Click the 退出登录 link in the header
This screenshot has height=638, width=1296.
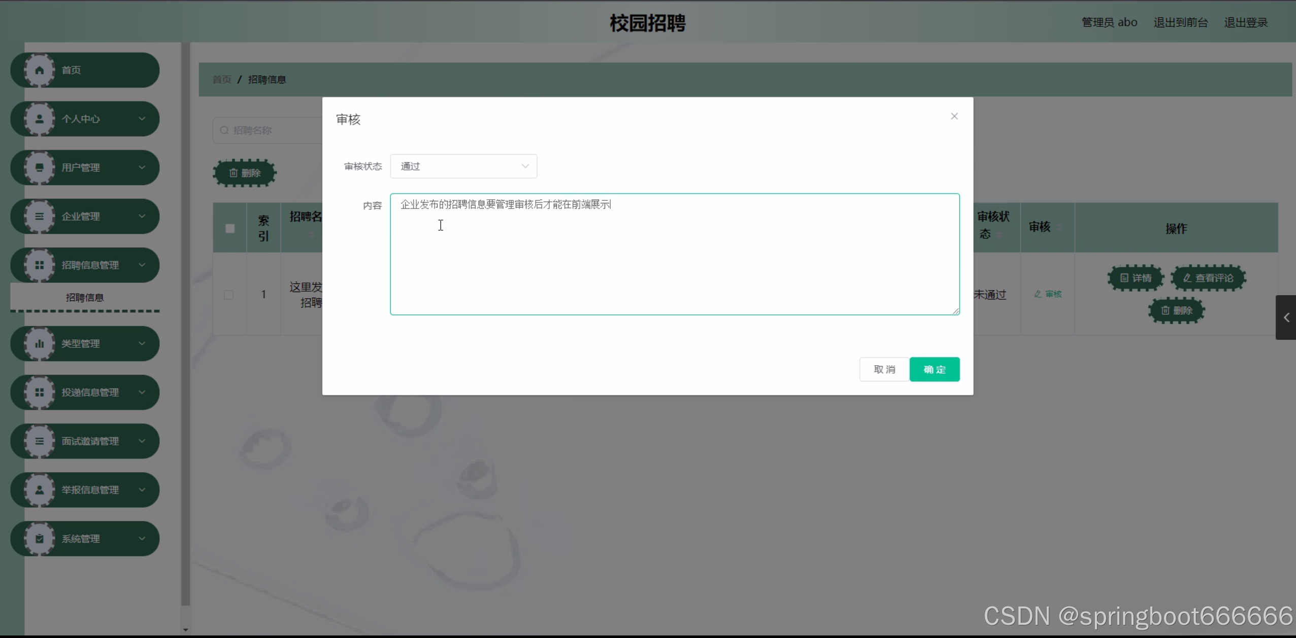pyautogui.click(x=1245, y=22)
